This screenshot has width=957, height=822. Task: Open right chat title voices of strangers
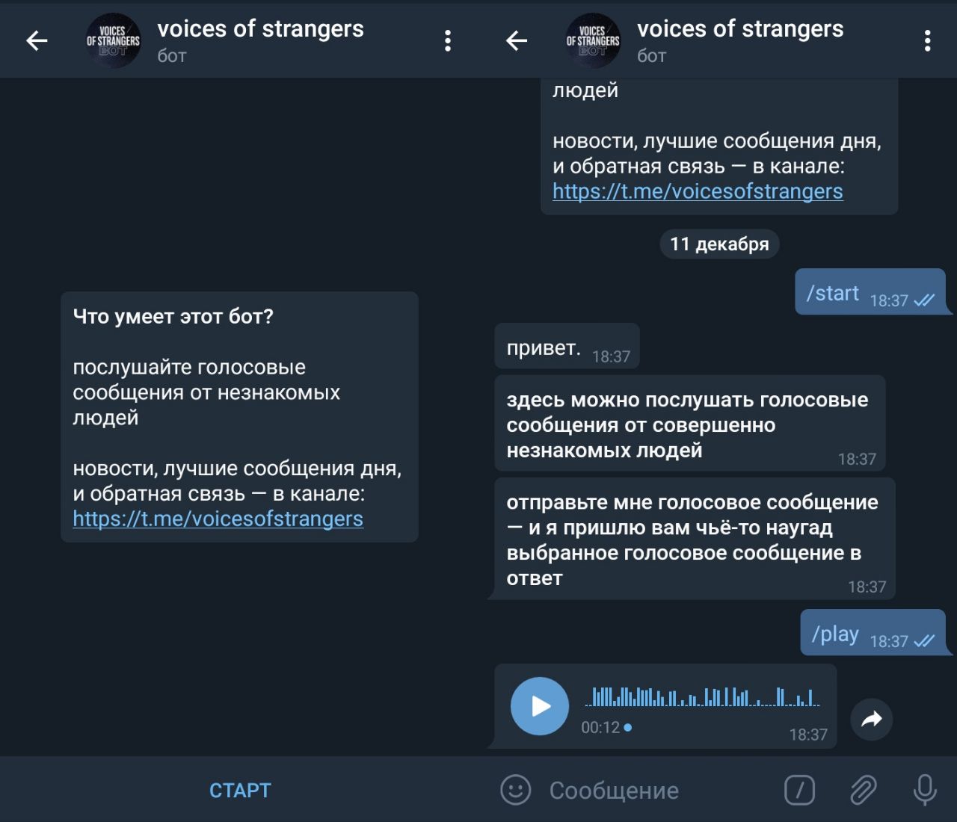(740, 29)
